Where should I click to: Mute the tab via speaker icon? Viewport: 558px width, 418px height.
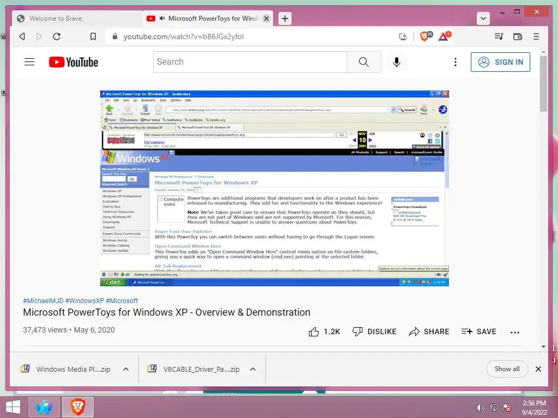click(162, 18)
